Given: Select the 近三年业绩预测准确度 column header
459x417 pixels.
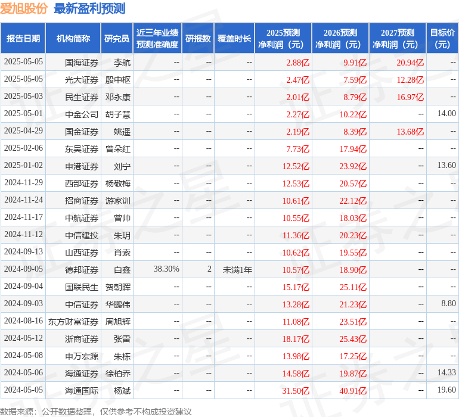Looking at the screenshot, I should (157, 39).
